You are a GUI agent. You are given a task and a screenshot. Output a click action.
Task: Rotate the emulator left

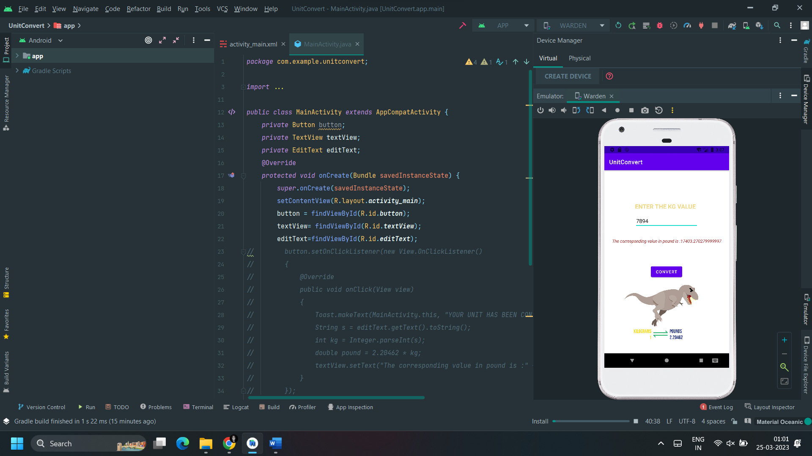[x=576, y=110]
